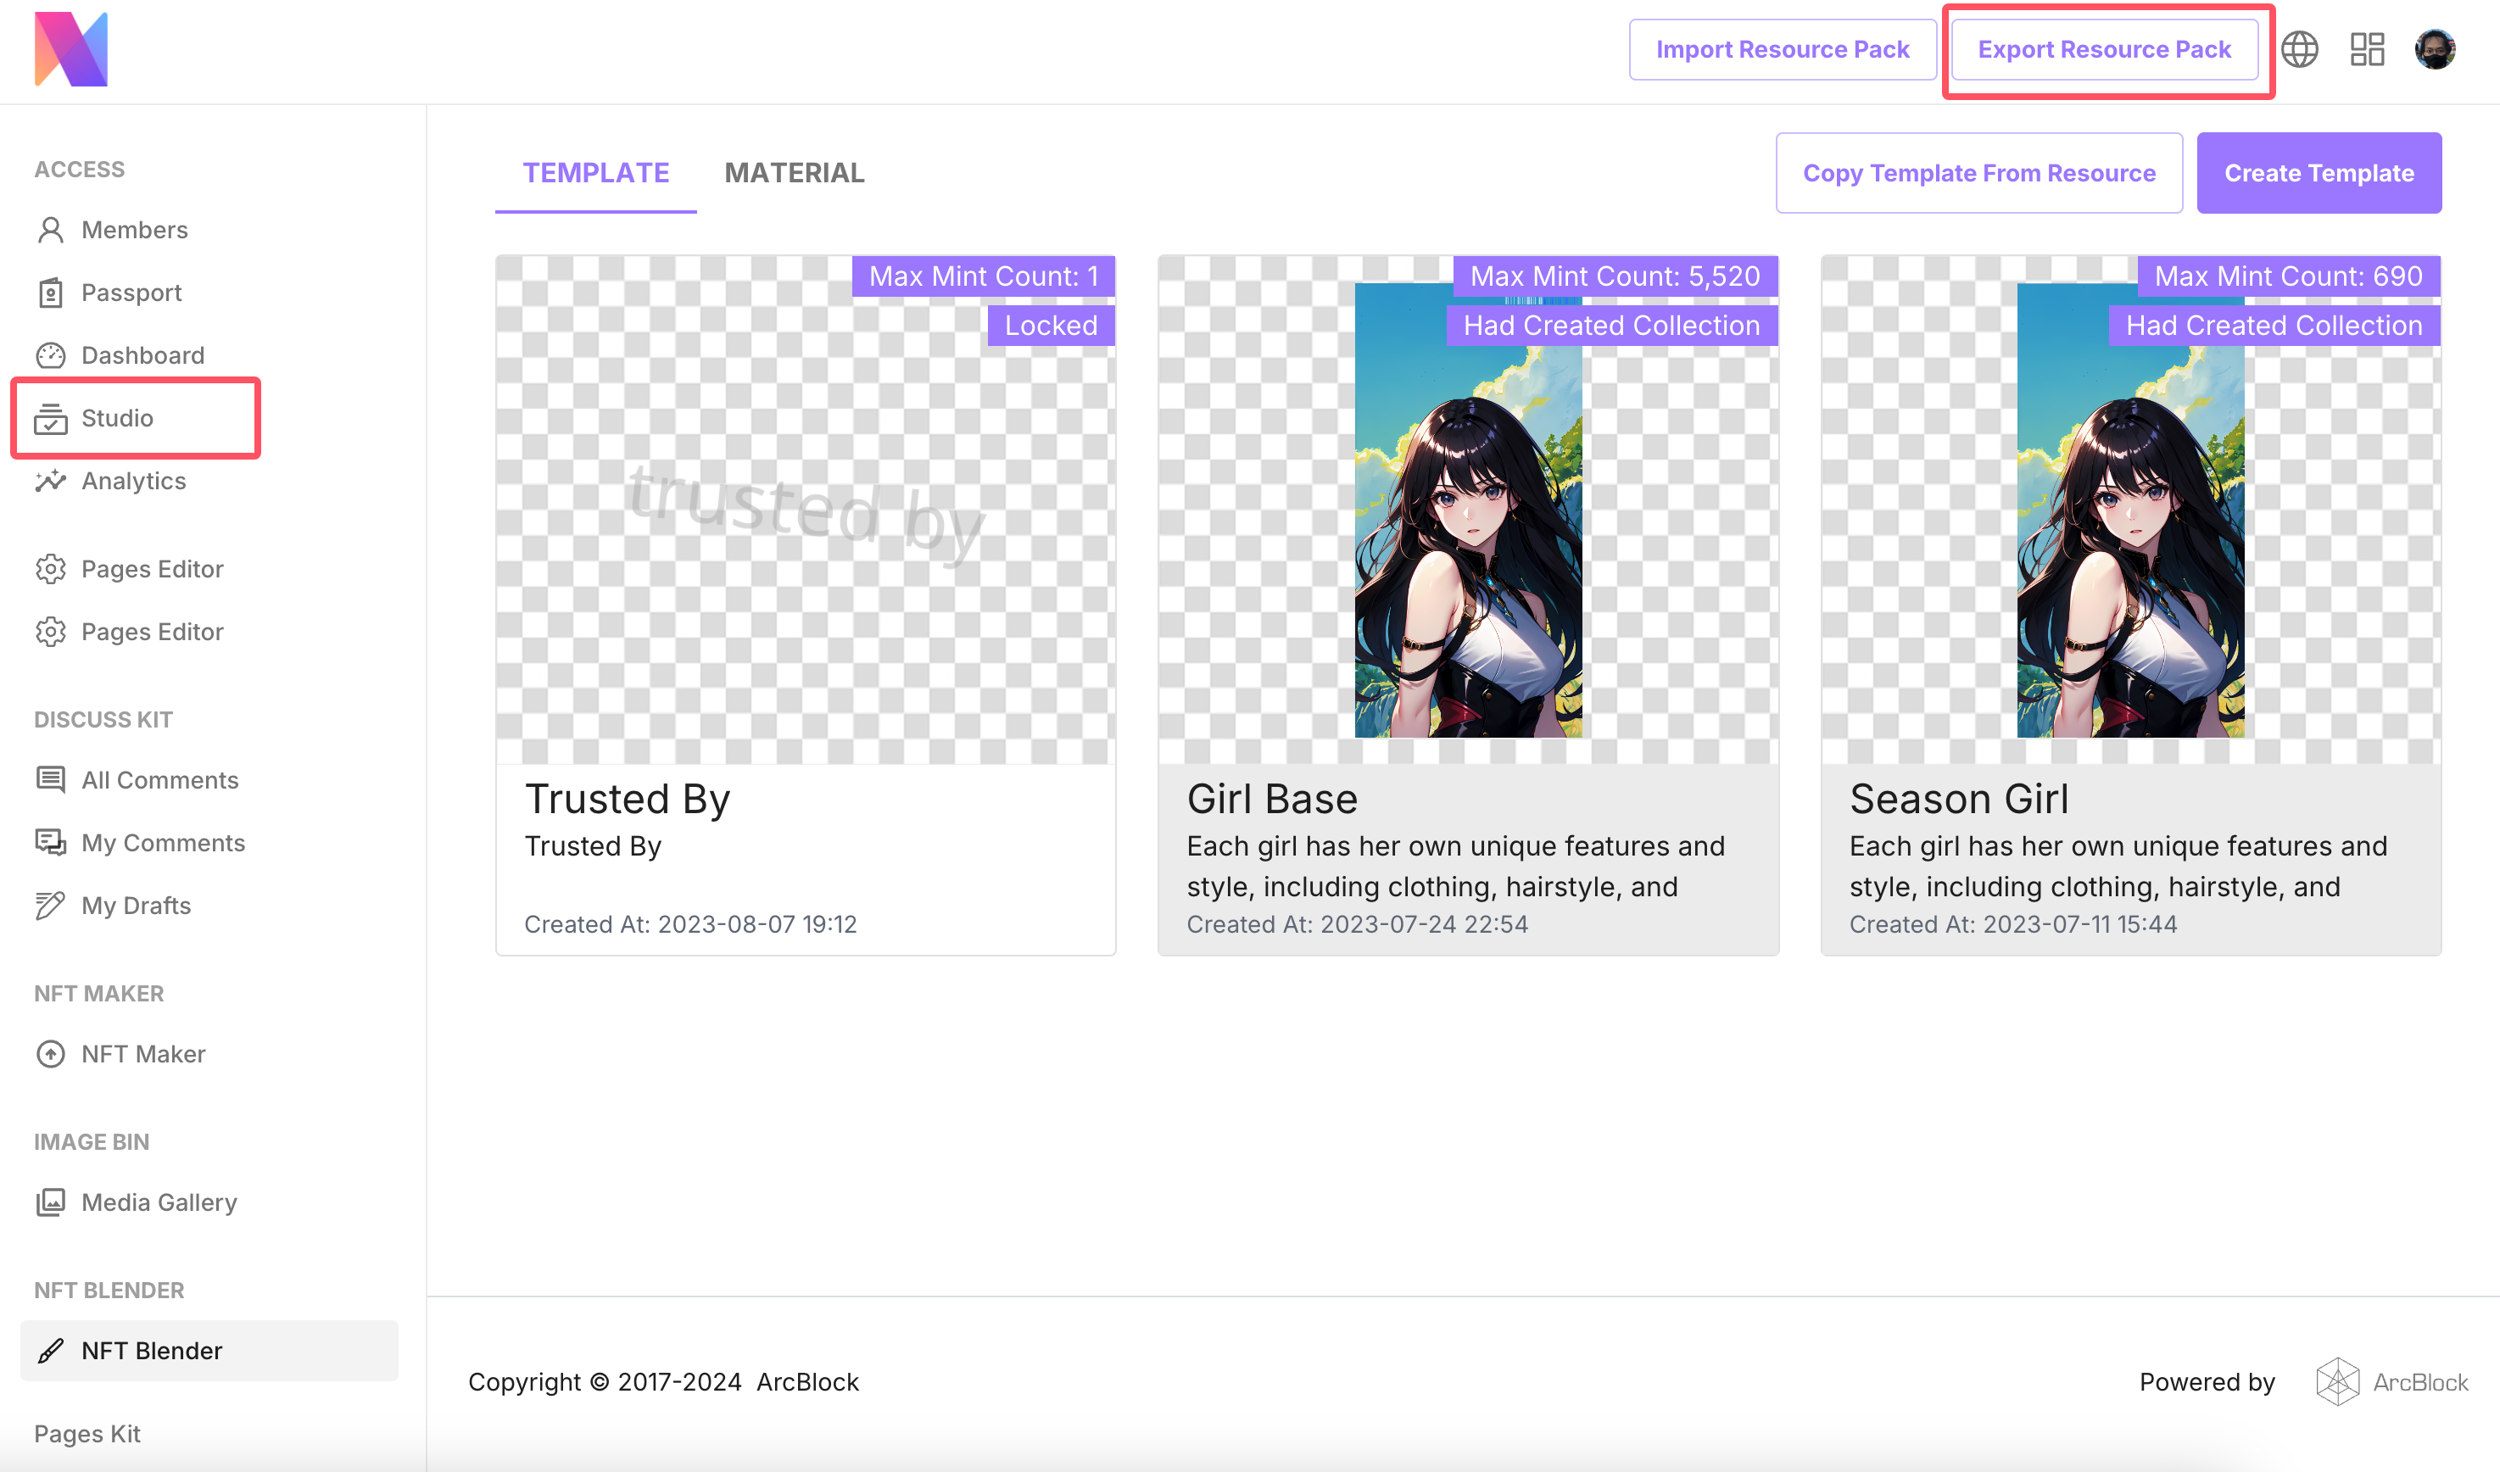The image size is (2500, 1472).
Task: Open Analytics in the sidebar
Action: click(x=133, y=481)
